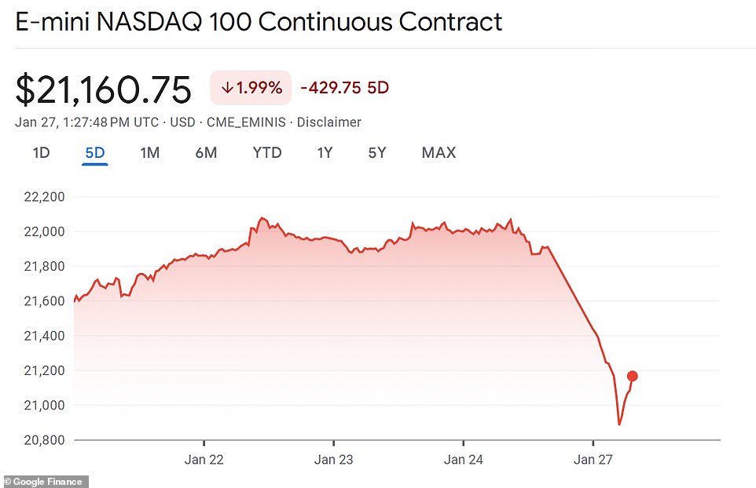Select the 1D time range tab
Image resolution: width=756 pixels, height=488 pixels.
click(x=40, y=153)
